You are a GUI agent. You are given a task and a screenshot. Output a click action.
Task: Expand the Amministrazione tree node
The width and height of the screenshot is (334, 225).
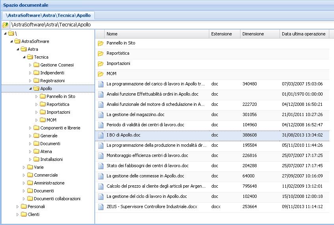pyautogui.click(x=24, y=183)
